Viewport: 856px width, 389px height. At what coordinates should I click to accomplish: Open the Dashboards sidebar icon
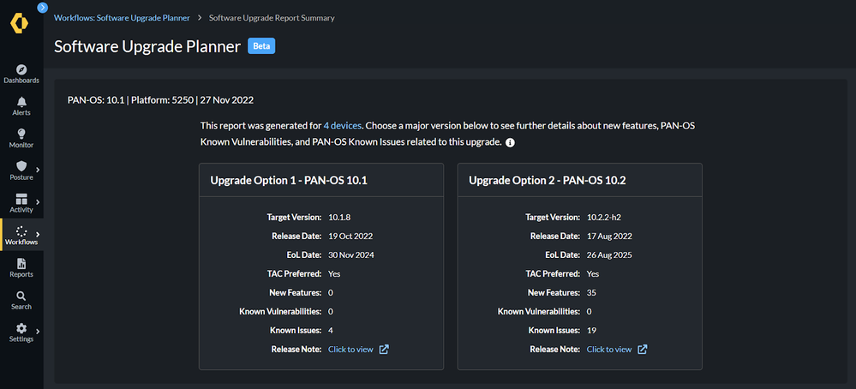[x=21, y=69]
